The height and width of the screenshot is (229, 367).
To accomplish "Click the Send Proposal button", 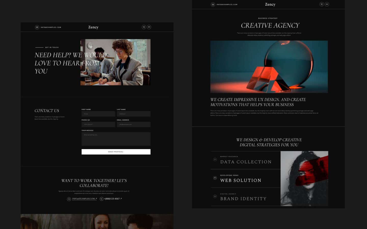I will 116,152.
